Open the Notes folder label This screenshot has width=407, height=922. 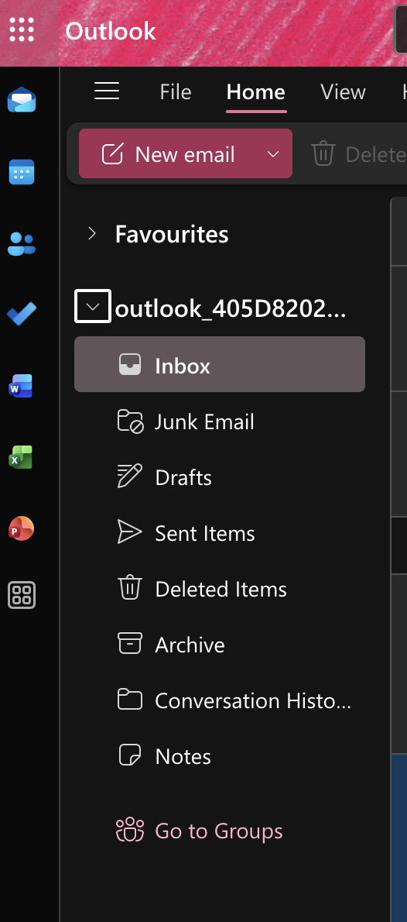183,757
